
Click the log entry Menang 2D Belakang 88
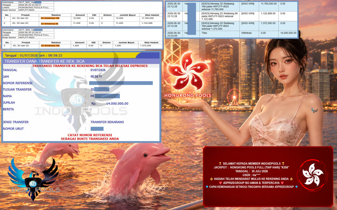220,16
